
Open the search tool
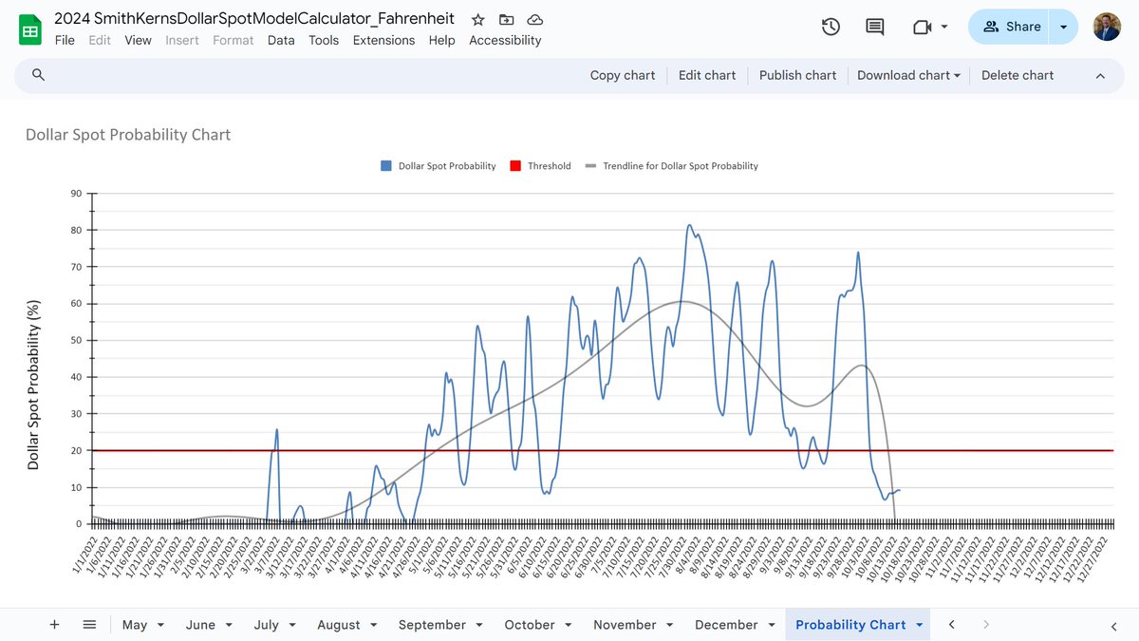[36, 75]
